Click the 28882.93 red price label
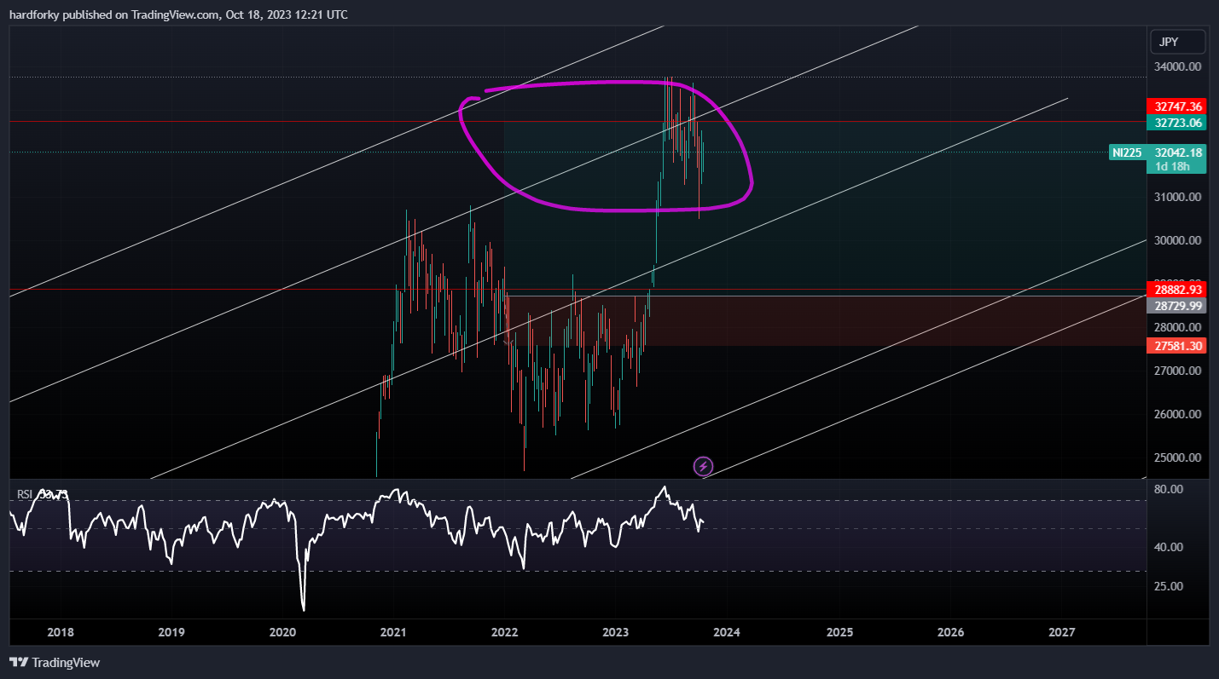Viewport: 1219px width, 679px height. pyautogui.click(x=1178, y=290)
